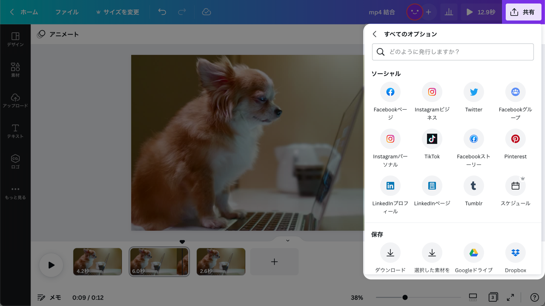The width and height of the screenshot is (545, 306).
Task: Open the デザイン sidebar panel
Action: [15, 40]
